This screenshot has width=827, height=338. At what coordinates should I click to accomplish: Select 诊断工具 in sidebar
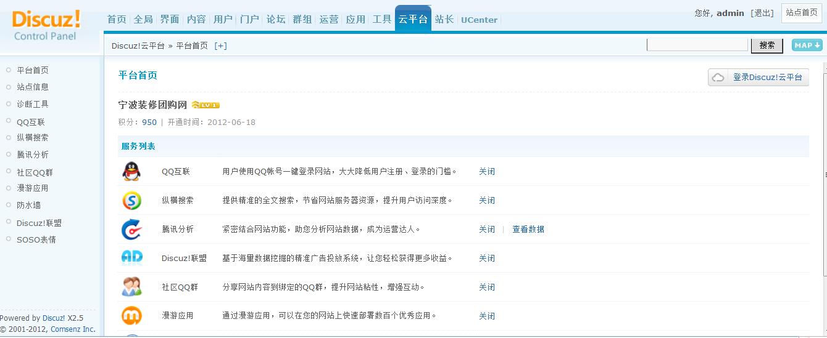pyautogui.click(x=33, y=104)
